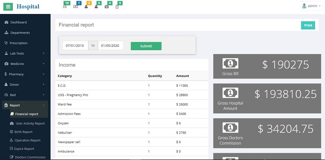Select the Nebulizer row category
325x160 pixels.
click(65, 132)
